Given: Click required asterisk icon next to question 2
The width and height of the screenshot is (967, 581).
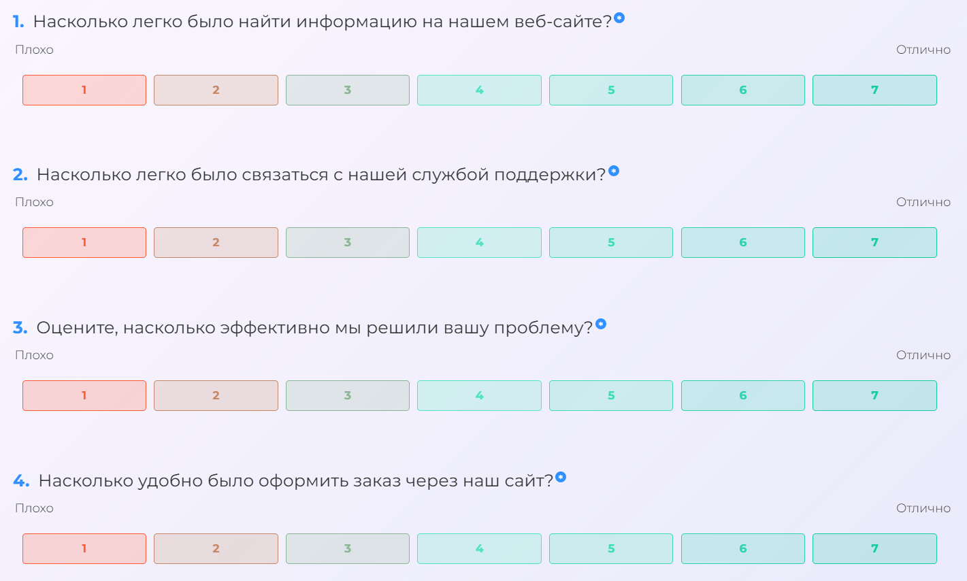Looking at the screenshot, I should pos(614,171).
